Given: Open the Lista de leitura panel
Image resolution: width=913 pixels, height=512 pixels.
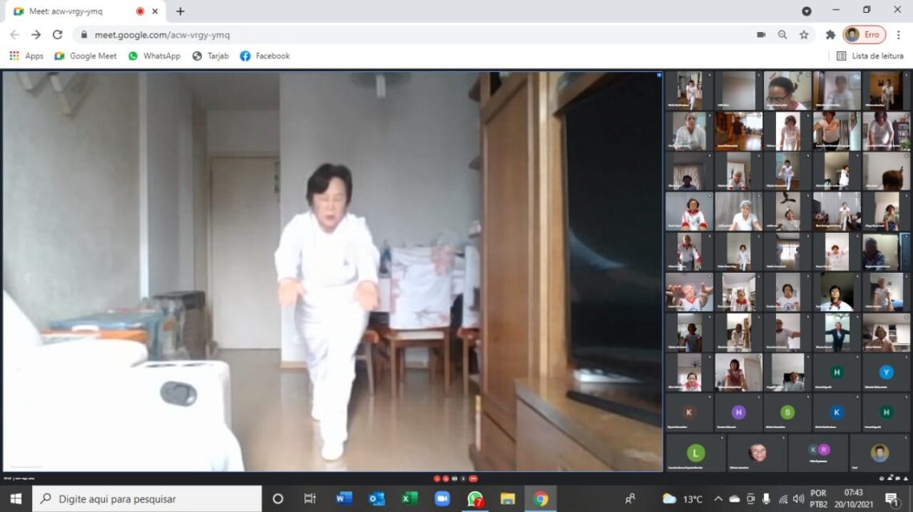Looking at the screenshot, I should (870, 56).
